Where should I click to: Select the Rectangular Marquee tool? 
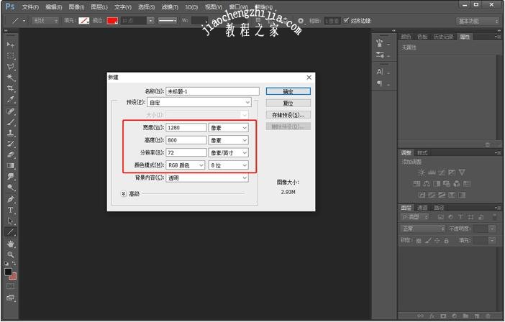point(11,55)
